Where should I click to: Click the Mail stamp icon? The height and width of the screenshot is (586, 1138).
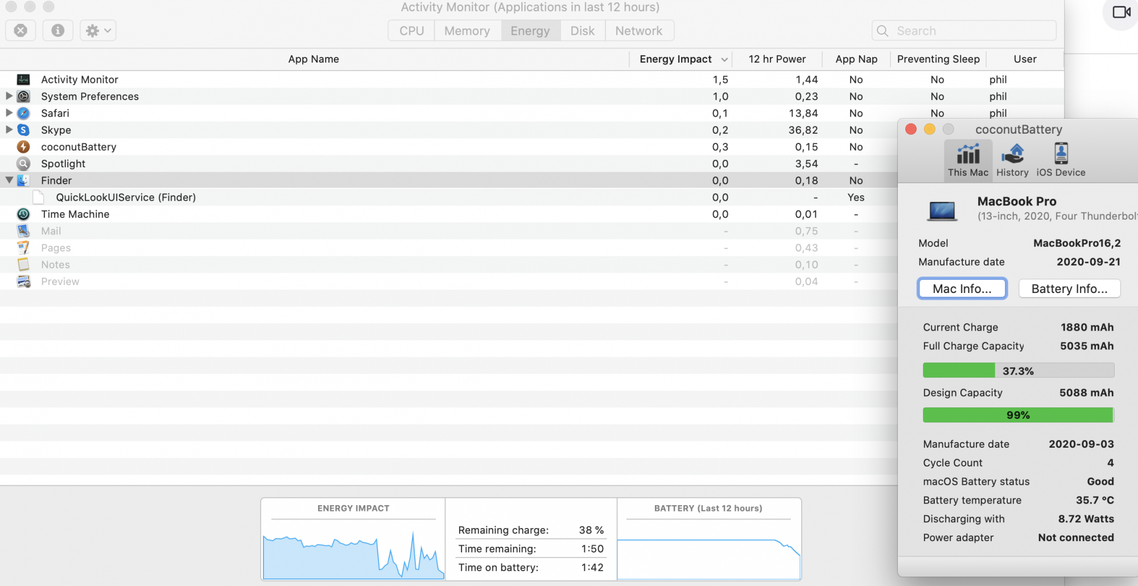[x=23, y=231]
